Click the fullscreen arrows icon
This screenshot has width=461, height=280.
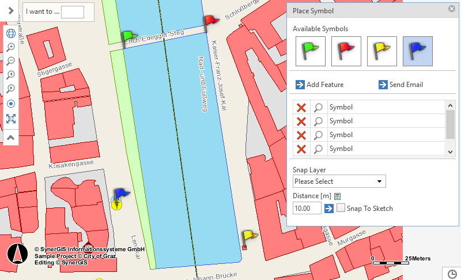click(10, 119)
